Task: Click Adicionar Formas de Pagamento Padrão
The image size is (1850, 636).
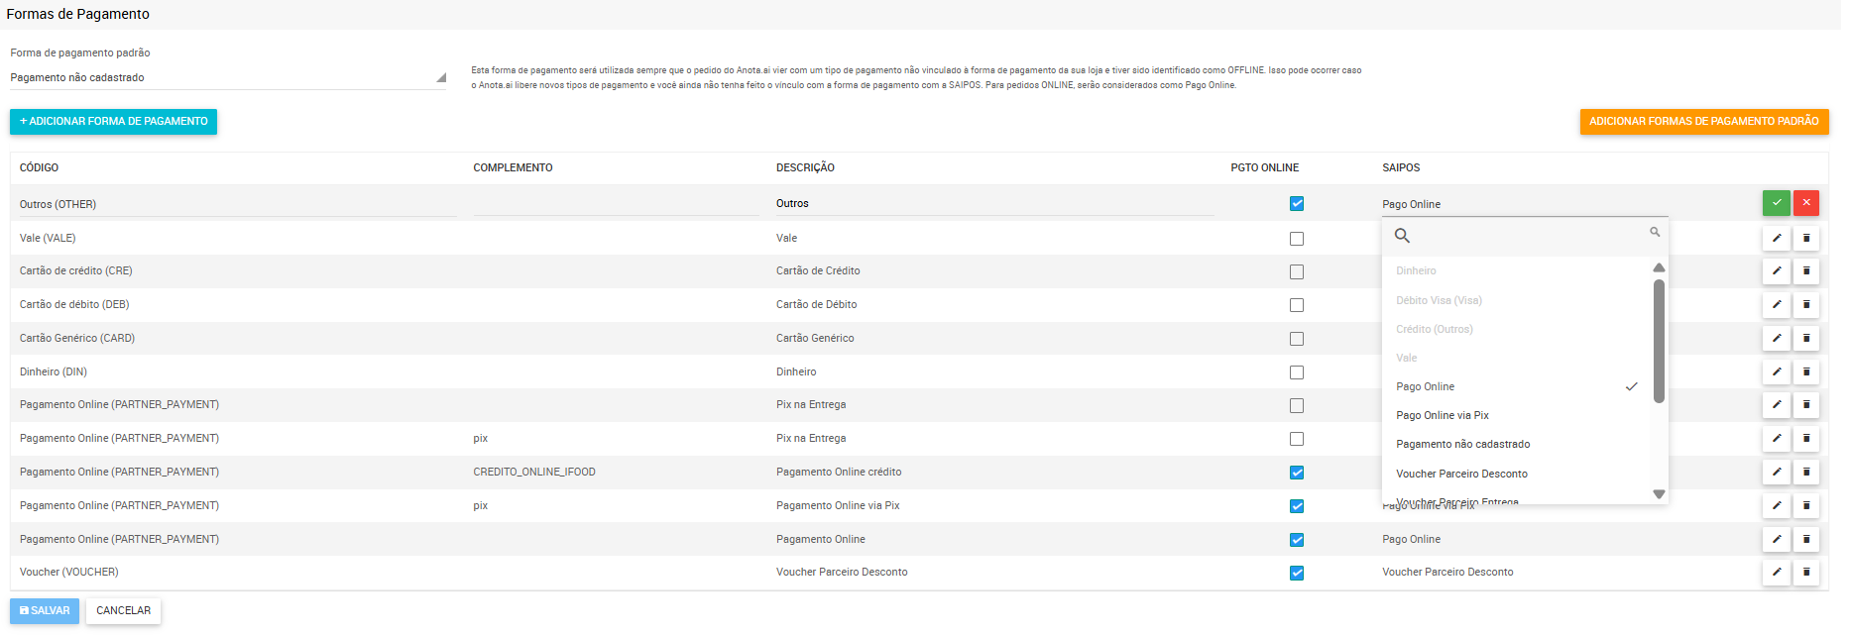Action: pyautogui.click(x=1703, y=121)
